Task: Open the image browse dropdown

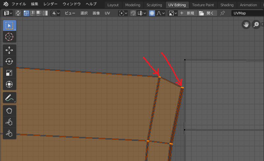Action: tap(173, 13)
